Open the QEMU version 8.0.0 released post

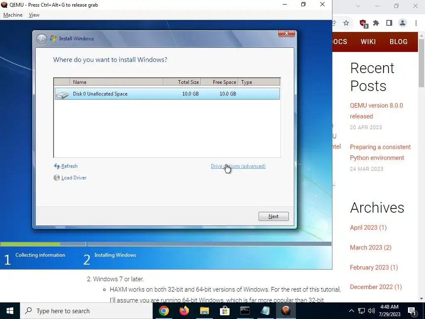[x=376, y=110]
